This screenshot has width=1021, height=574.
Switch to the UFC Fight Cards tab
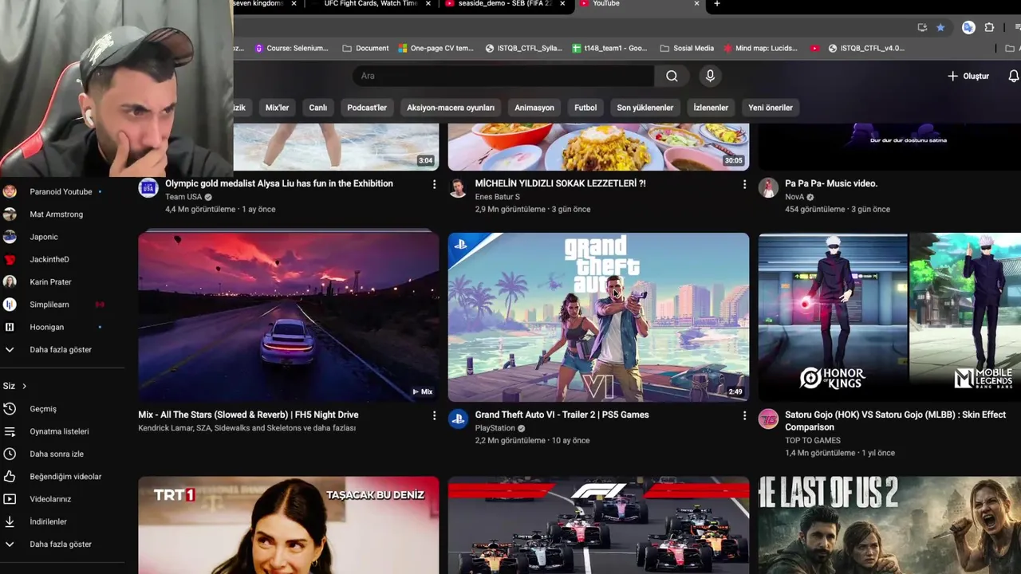point(370,4)
